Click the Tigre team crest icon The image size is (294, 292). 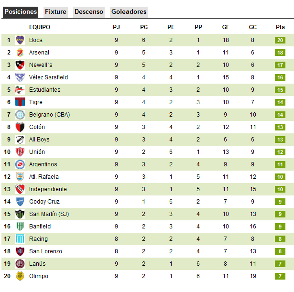tap(20, 102)
